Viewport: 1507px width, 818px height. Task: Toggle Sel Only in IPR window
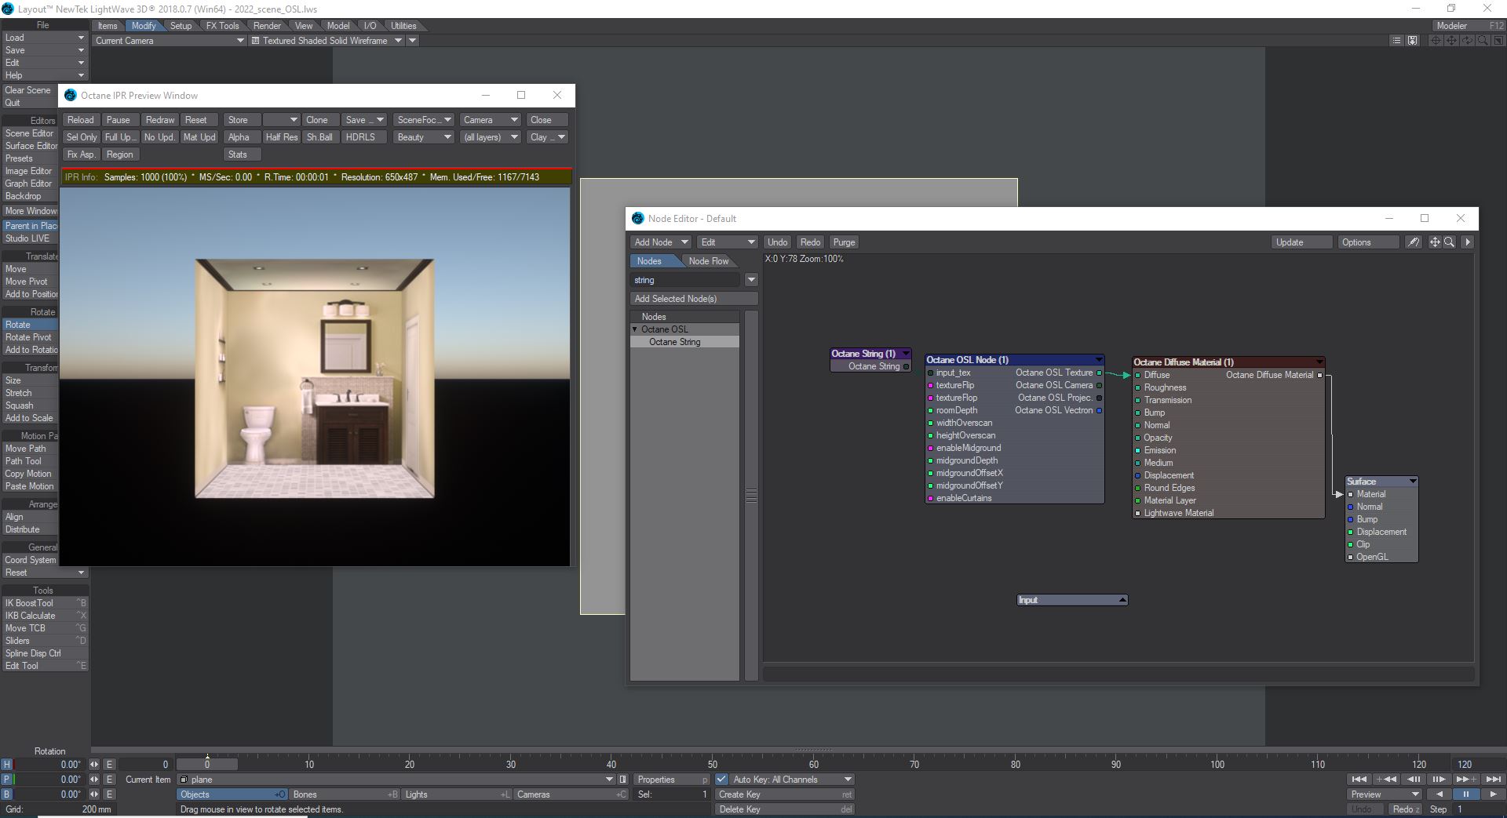point(82,137)
